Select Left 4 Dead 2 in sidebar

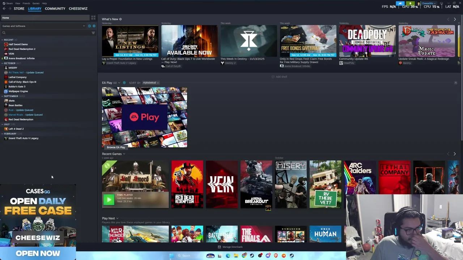pyautogui.click(x=16, y=129)
